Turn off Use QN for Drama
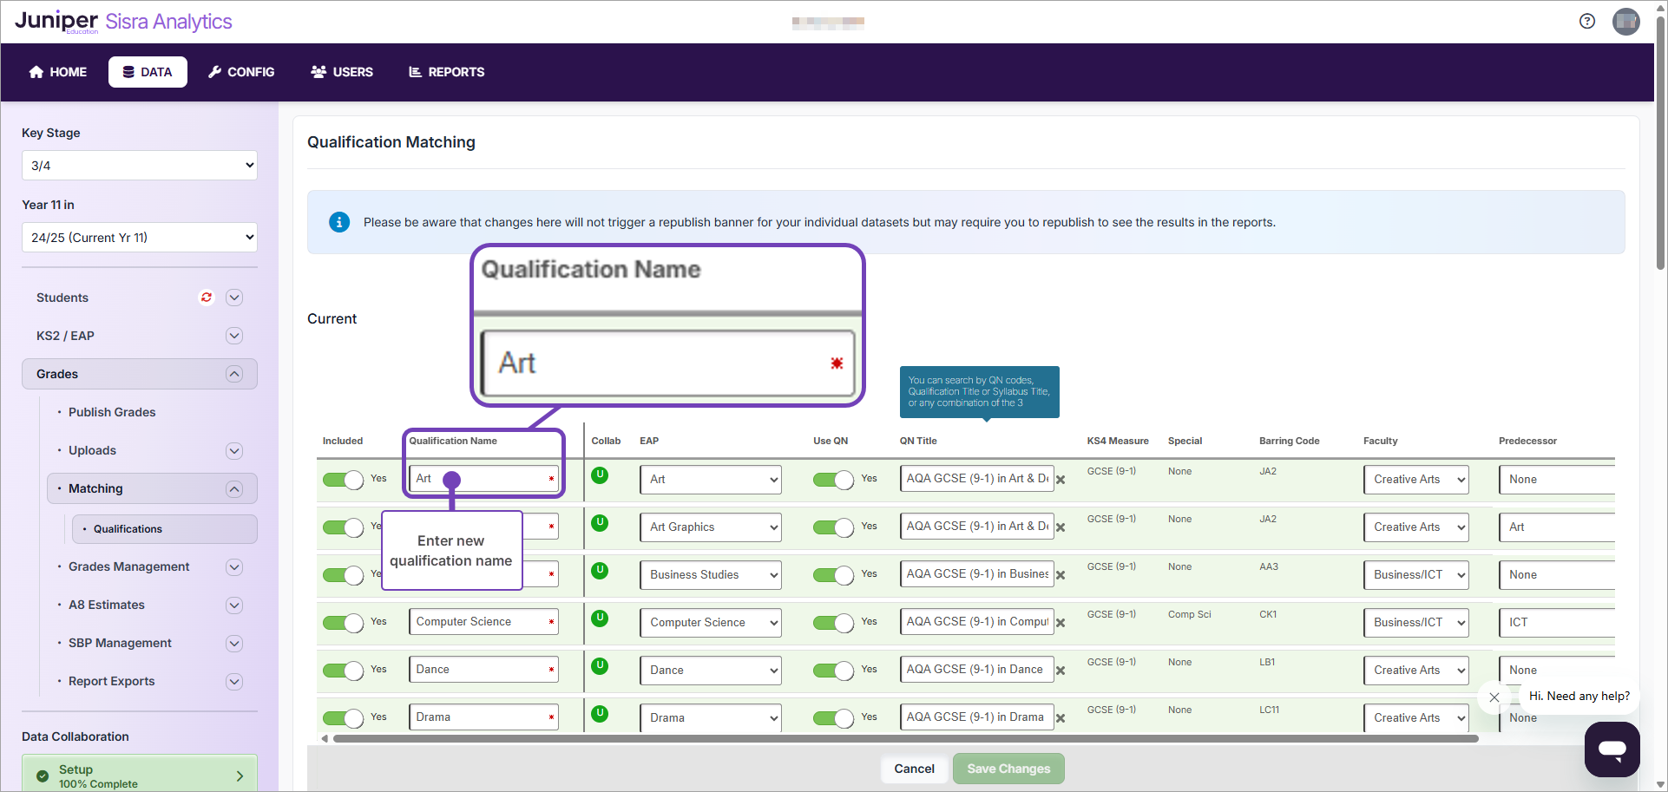Screen dimensions: 1668x792 point(836,718)
